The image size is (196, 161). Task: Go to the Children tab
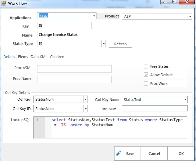(57, 57)
